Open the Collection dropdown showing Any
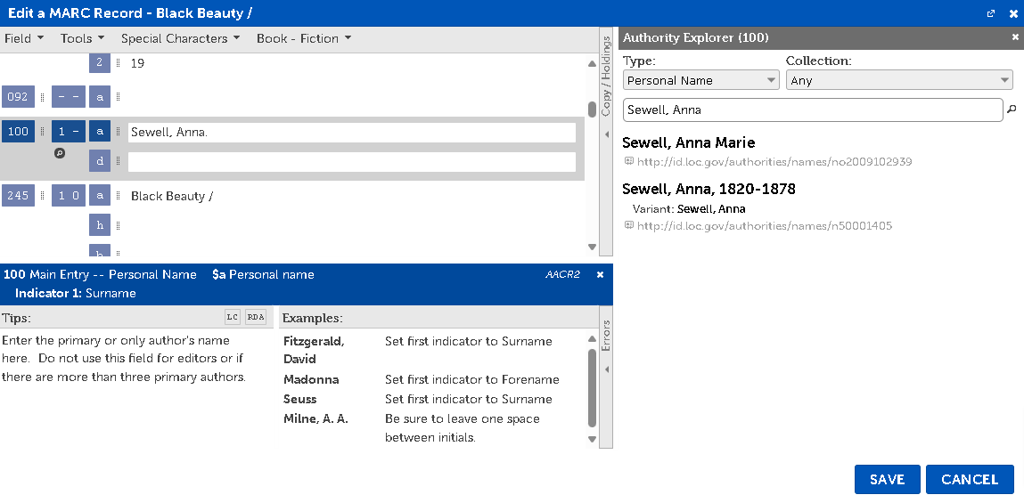Screen dimensions: 1024x503 [898, 80]
